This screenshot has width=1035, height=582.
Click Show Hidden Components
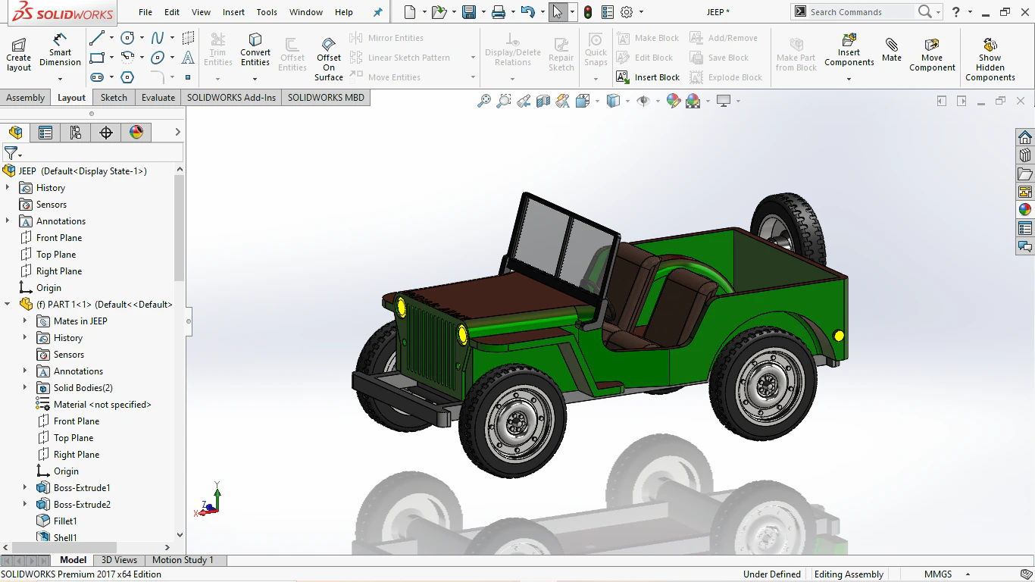pyautogui.click(x=990, y=59)
